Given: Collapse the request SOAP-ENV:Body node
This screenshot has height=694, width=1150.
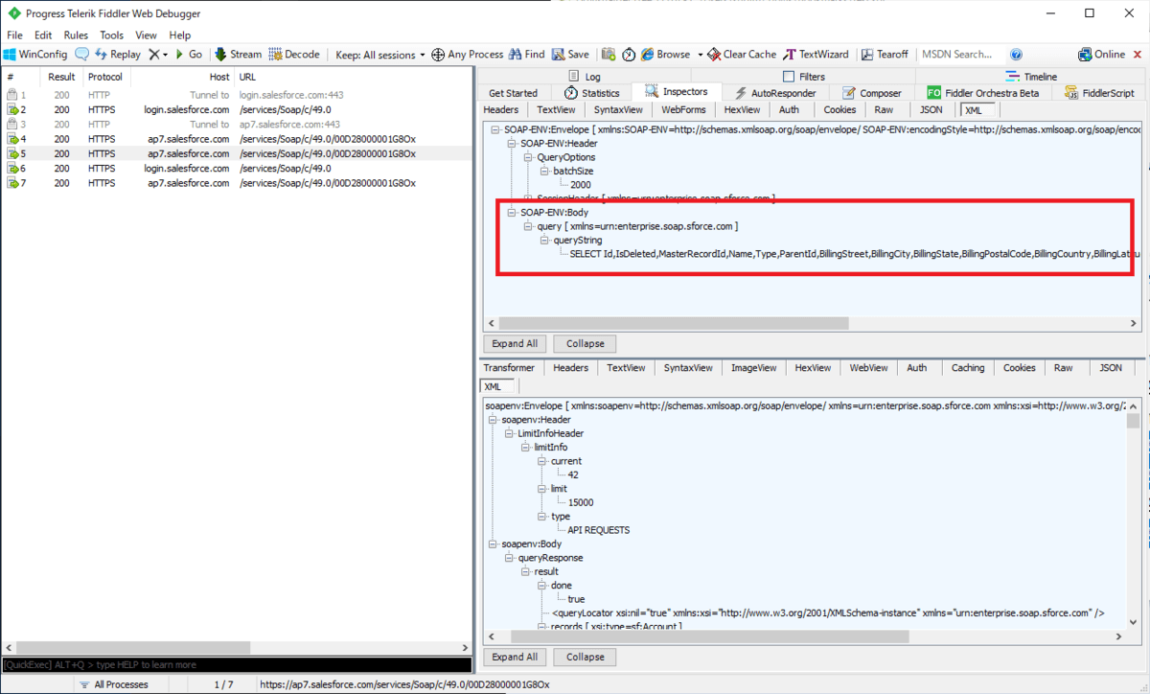Looking at the screenshot, I should tap(512, 212).
